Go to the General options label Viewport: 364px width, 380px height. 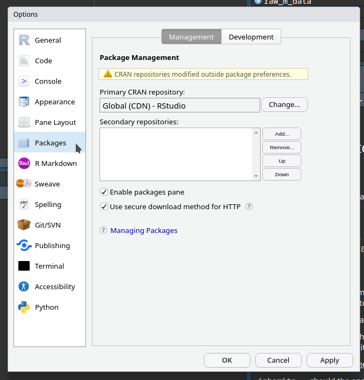pyautogui.click(x=48, y=40)
